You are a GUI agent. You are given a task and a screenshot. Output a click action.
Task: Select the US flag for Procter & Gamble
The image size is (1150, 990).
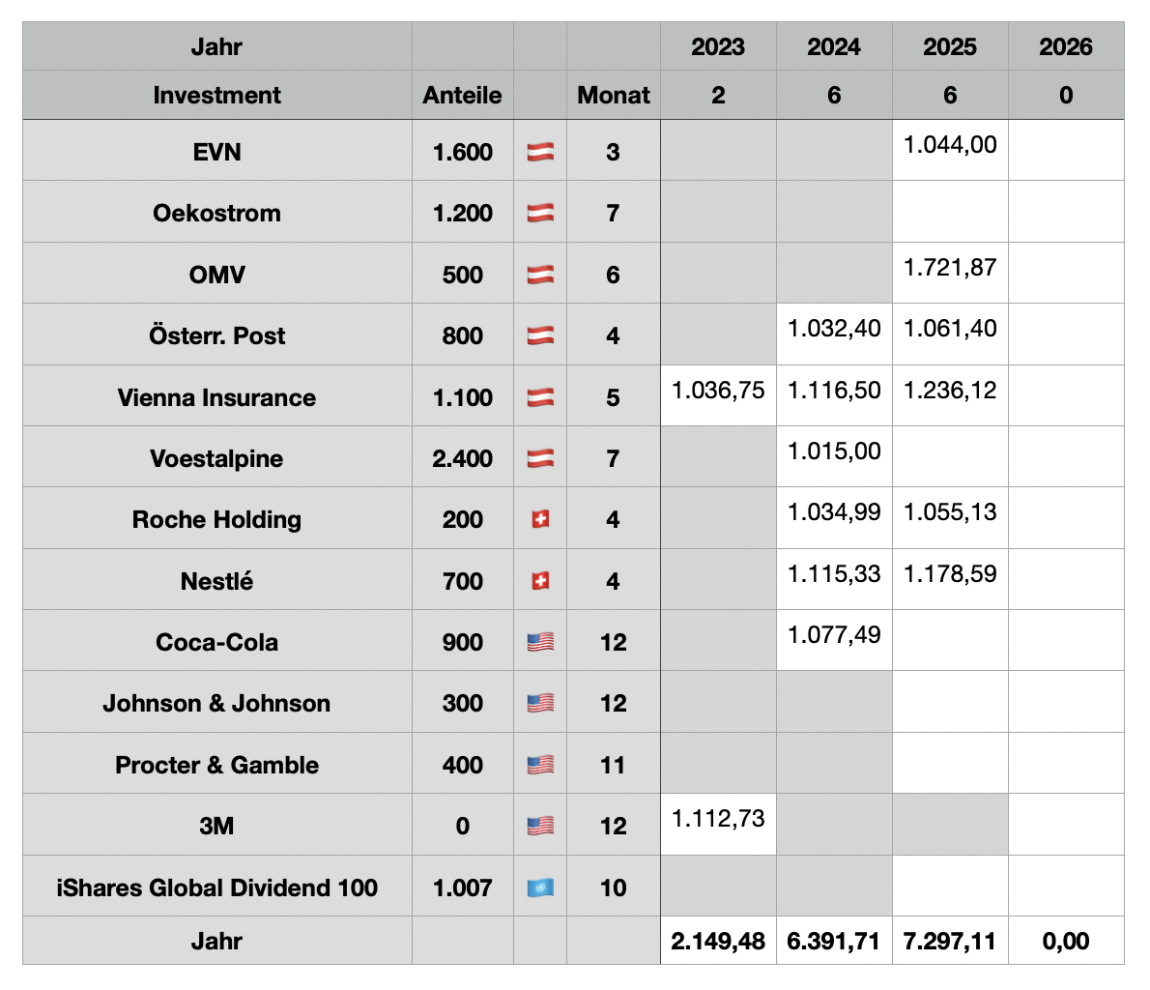click(x=540, y=765)
